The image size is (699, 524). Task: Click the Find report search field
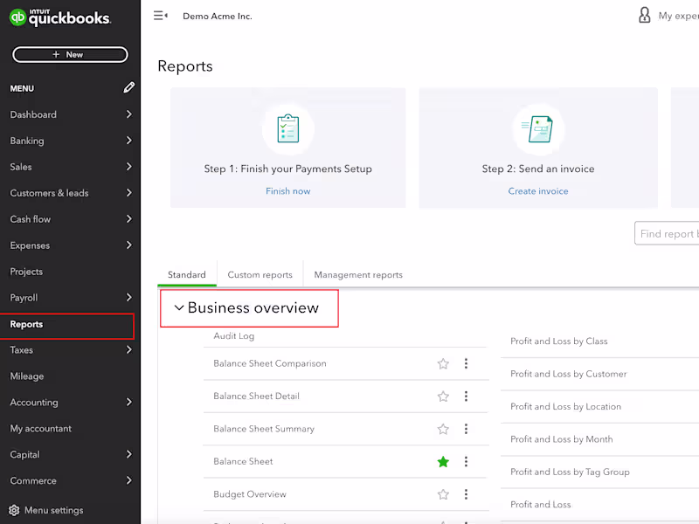[x=668, y=233]
